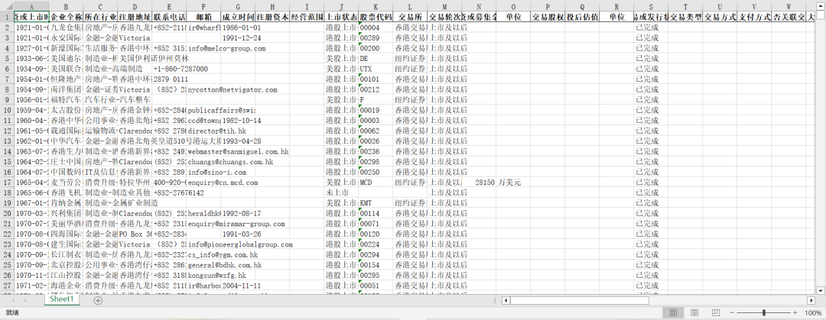
Task: Select the 交易股权 header cell
Action: [x=548, y=17]
